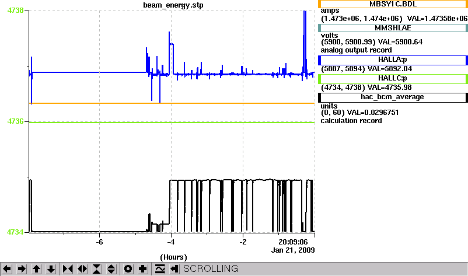
Task: Shift the plot upward with the up arrow
Action: click(36, 269)
